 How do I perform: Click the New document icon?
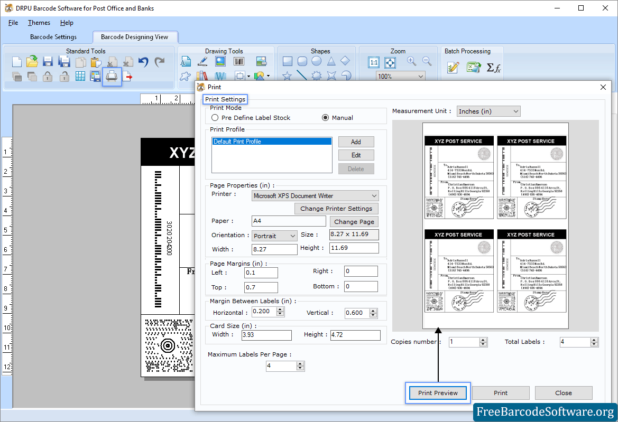(16, 62)
